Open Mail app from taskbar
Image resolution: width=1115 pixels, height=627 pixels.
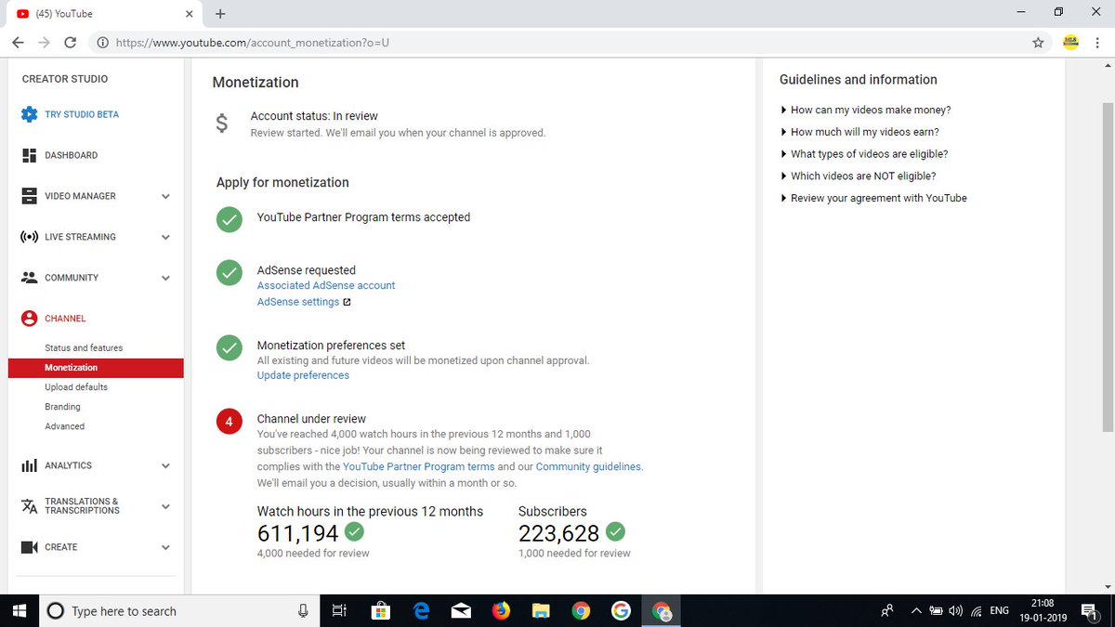pyautogui.click(x=460, y=610)
